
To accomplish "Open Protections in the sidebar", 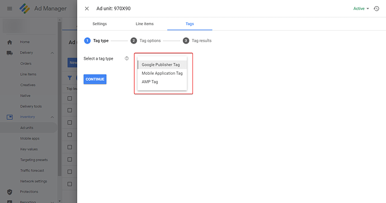I will (29, 192).
